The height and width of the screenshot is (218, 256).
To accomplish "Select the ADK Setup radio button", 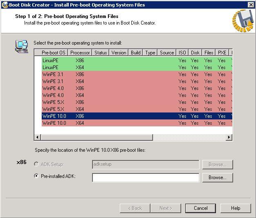I will click(36, 164).
